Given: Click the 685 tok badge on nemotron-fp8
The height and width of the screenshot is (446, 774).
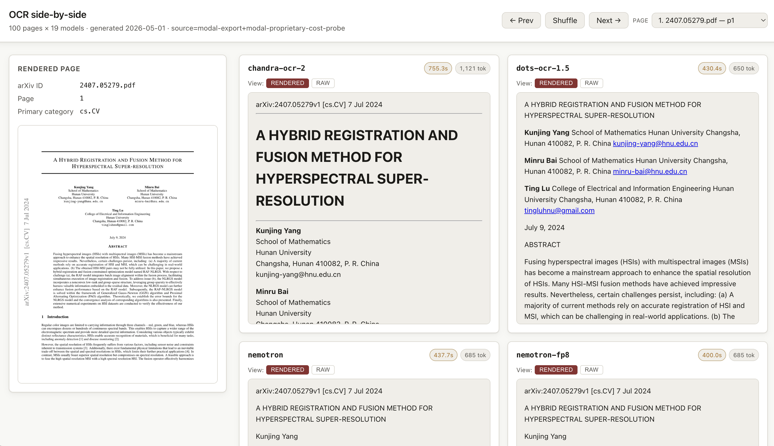Looking at the screenshot, I should 744,355.
